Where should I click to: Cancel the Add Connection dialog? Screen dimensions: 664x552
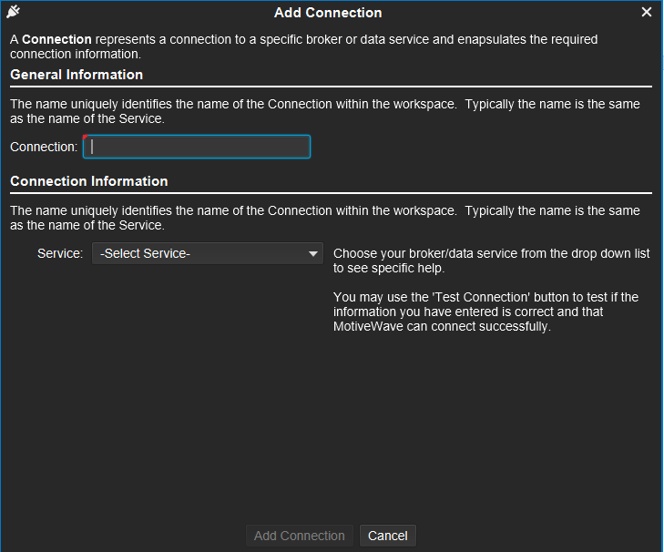(x=388, y=536)
